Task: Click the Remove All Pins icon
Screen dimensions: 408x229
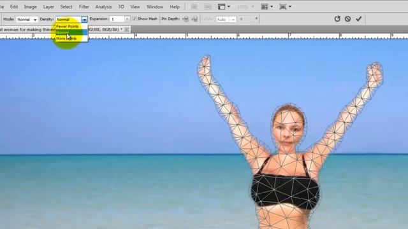Action: 337,18
